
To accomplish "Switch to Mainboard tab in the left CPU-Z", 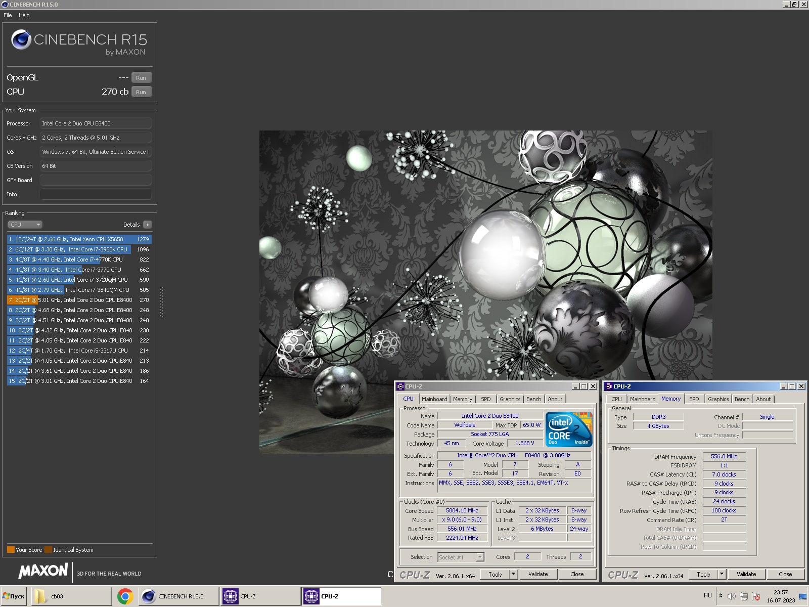I will (434, 399).
